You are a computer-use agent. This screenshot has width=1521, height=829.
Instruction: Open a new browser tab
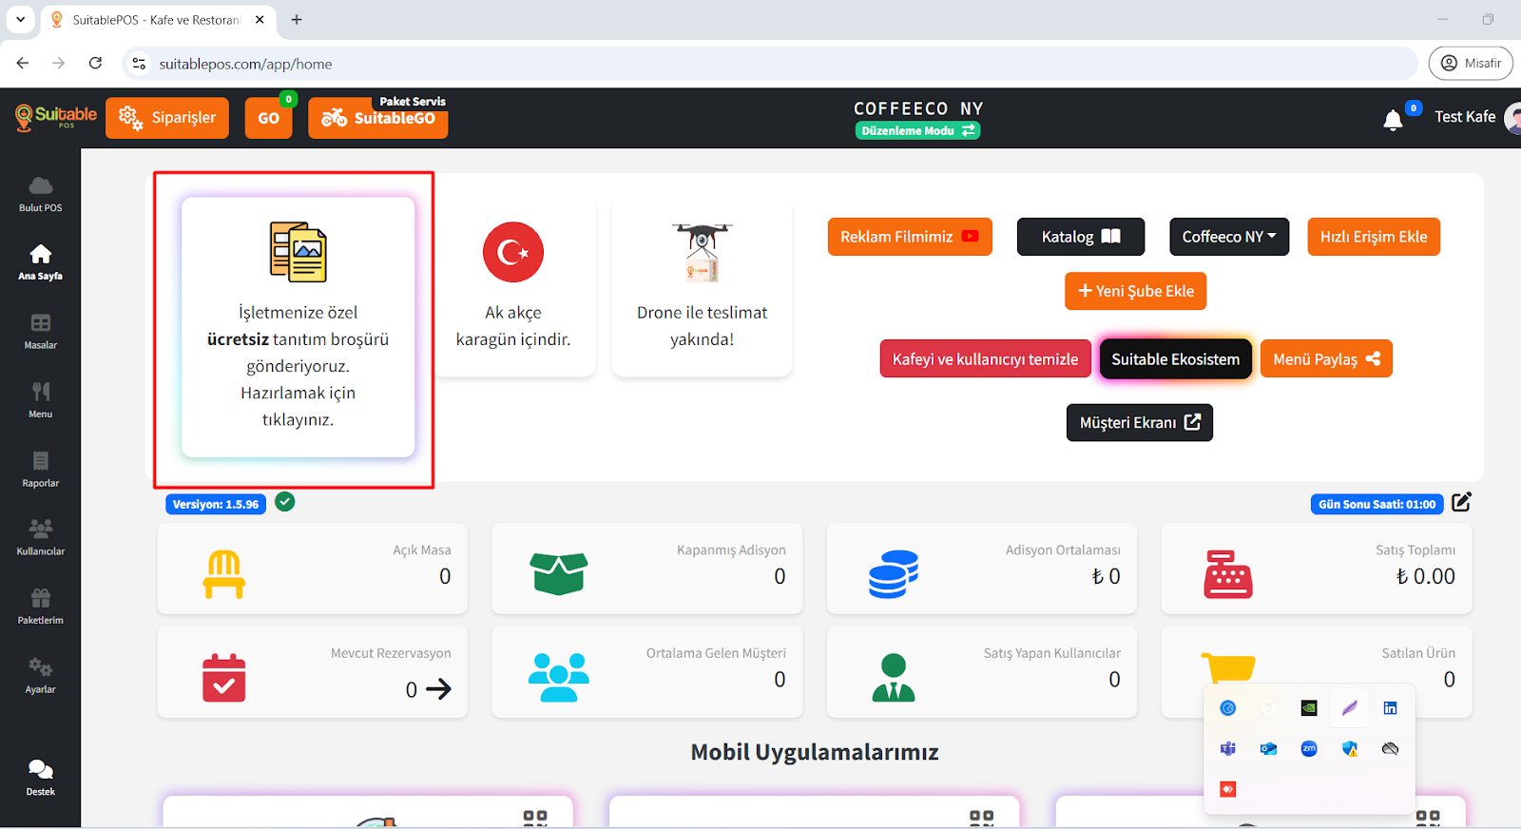coord(297,20)
